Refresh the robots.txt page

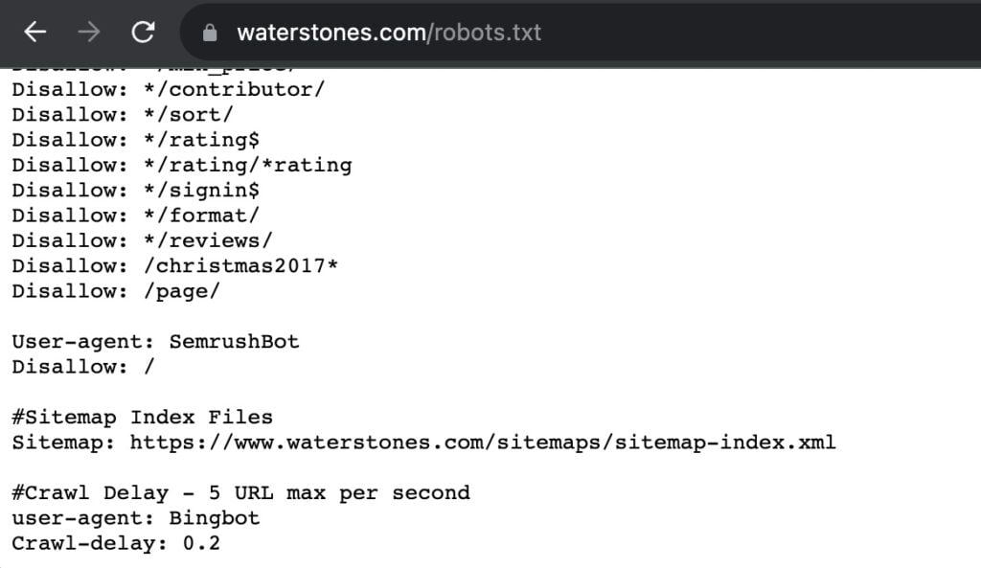(x=144, y=32)
